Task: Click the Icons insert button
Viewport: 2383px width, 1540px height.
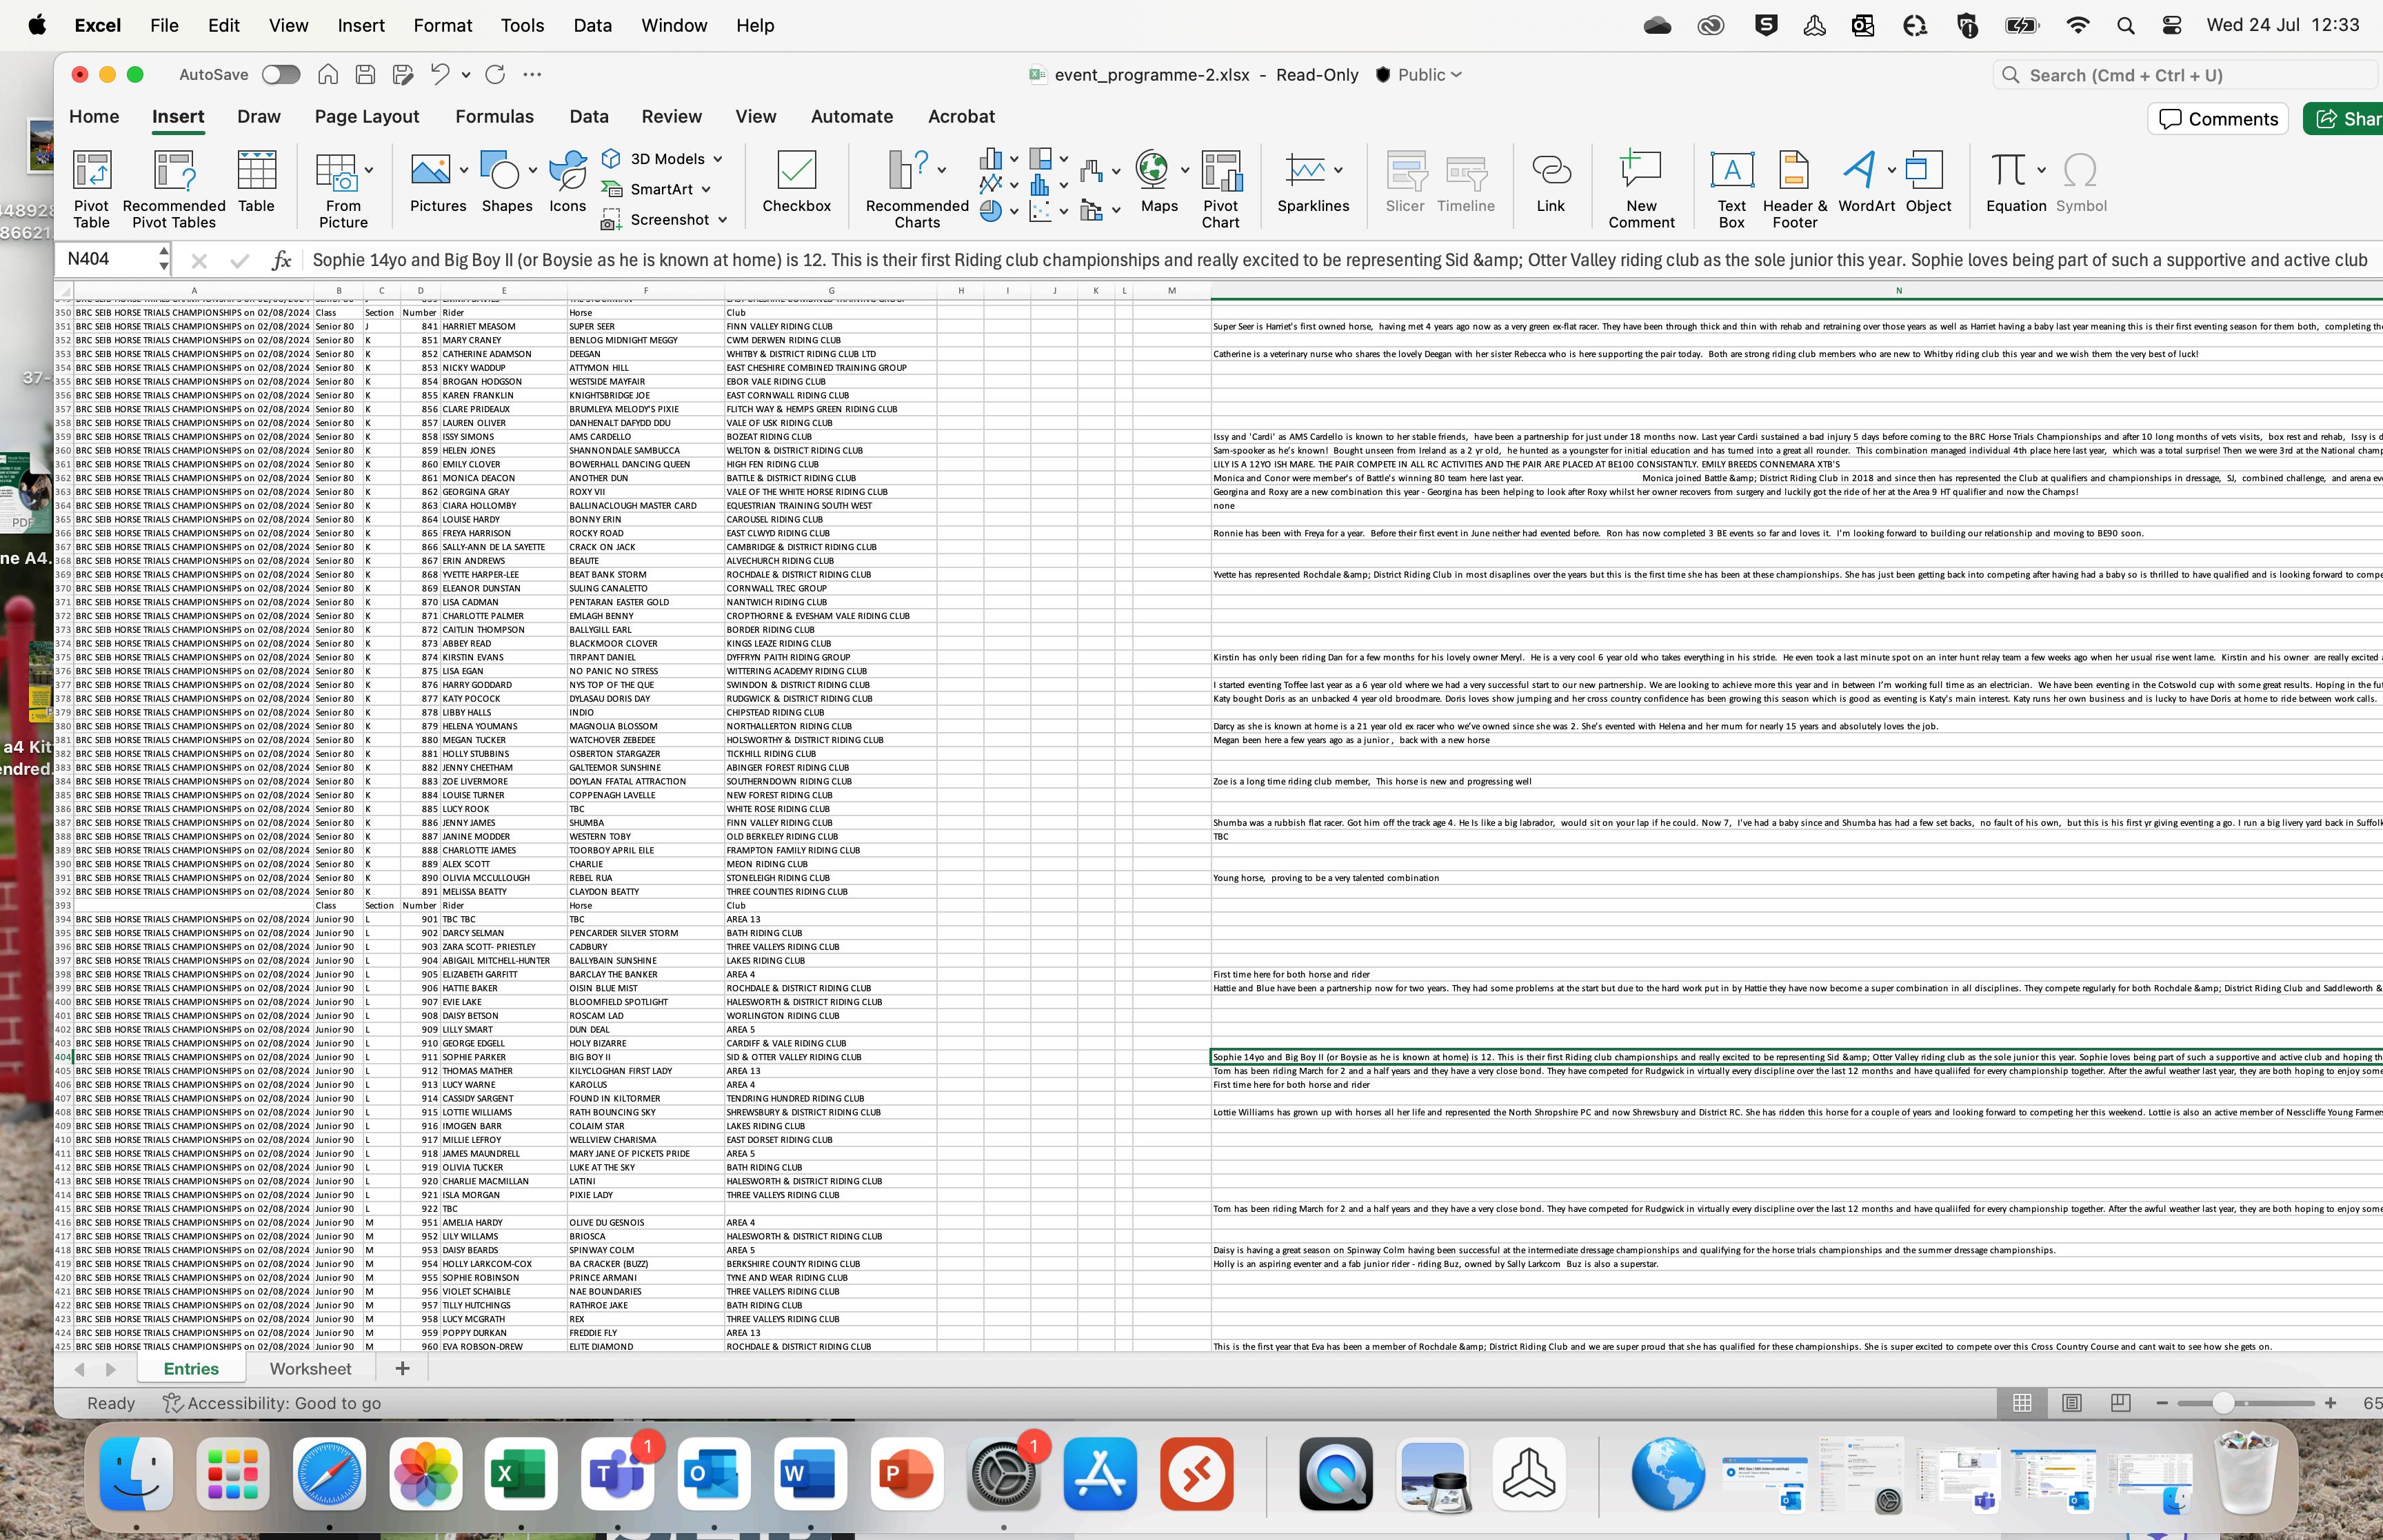Action: 567,181
